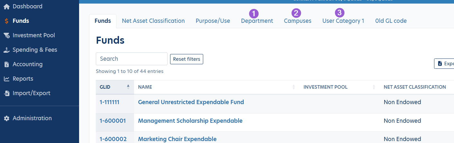The image size is (454, 143).
Task: Click the Import/Export file icon
Action: (x=6, y=93)
